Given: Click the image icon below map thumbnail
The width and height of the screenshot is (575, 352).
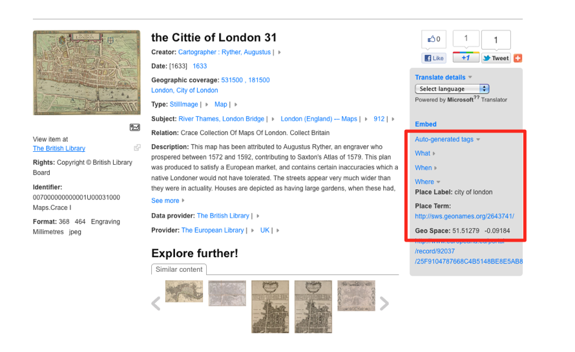Looking at the screenshot, I should pos(134,127).
